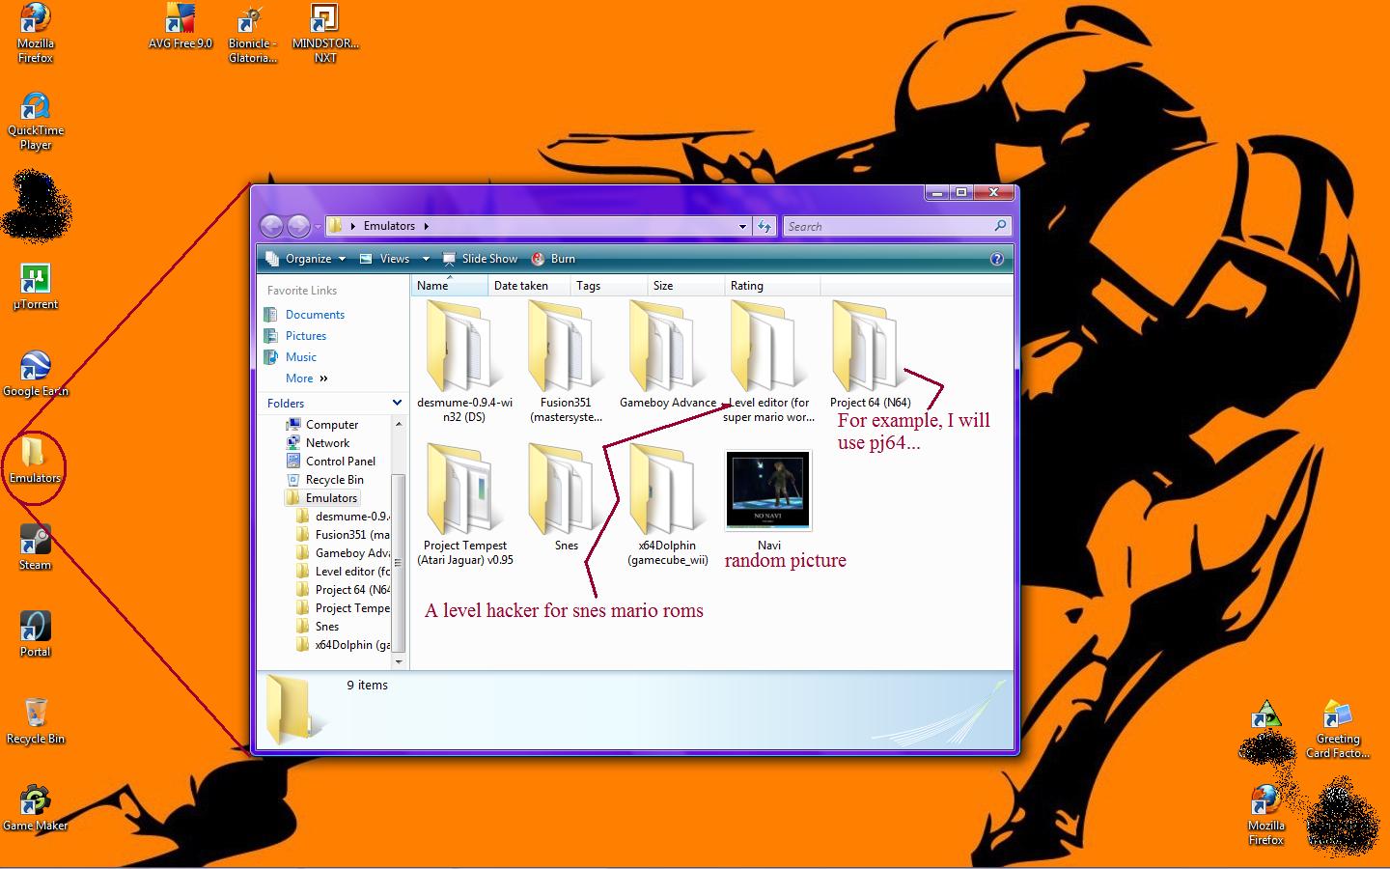Select the Fusion351 (mastersystem) folder icon
This screenshot has width=1390, height=869.
[x=566, y=361]
